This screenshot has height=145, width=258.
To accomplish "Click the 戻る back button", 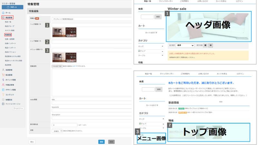I will click(x=32, y=141).
